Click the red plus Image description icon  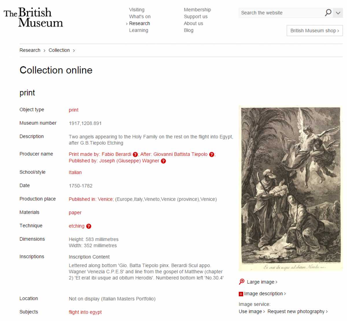tap(241, 294)
